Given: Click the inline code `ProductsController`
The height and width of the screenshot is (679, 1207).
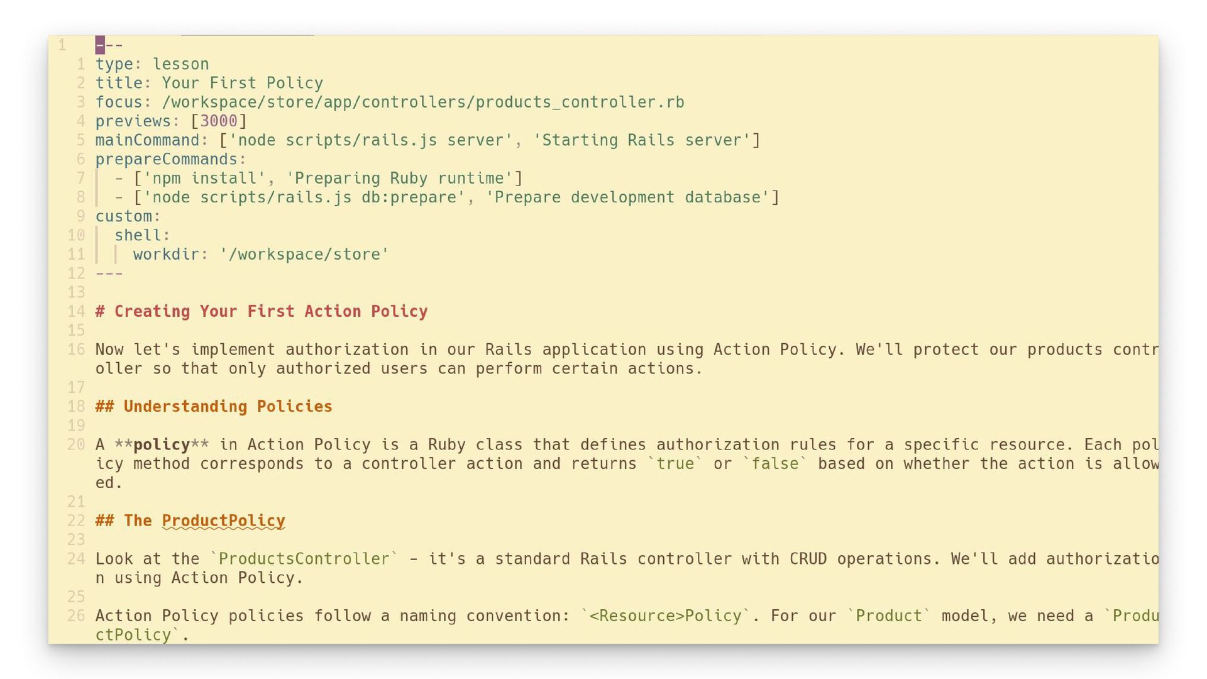Looking at the screenshot, I should click(304, 559).
